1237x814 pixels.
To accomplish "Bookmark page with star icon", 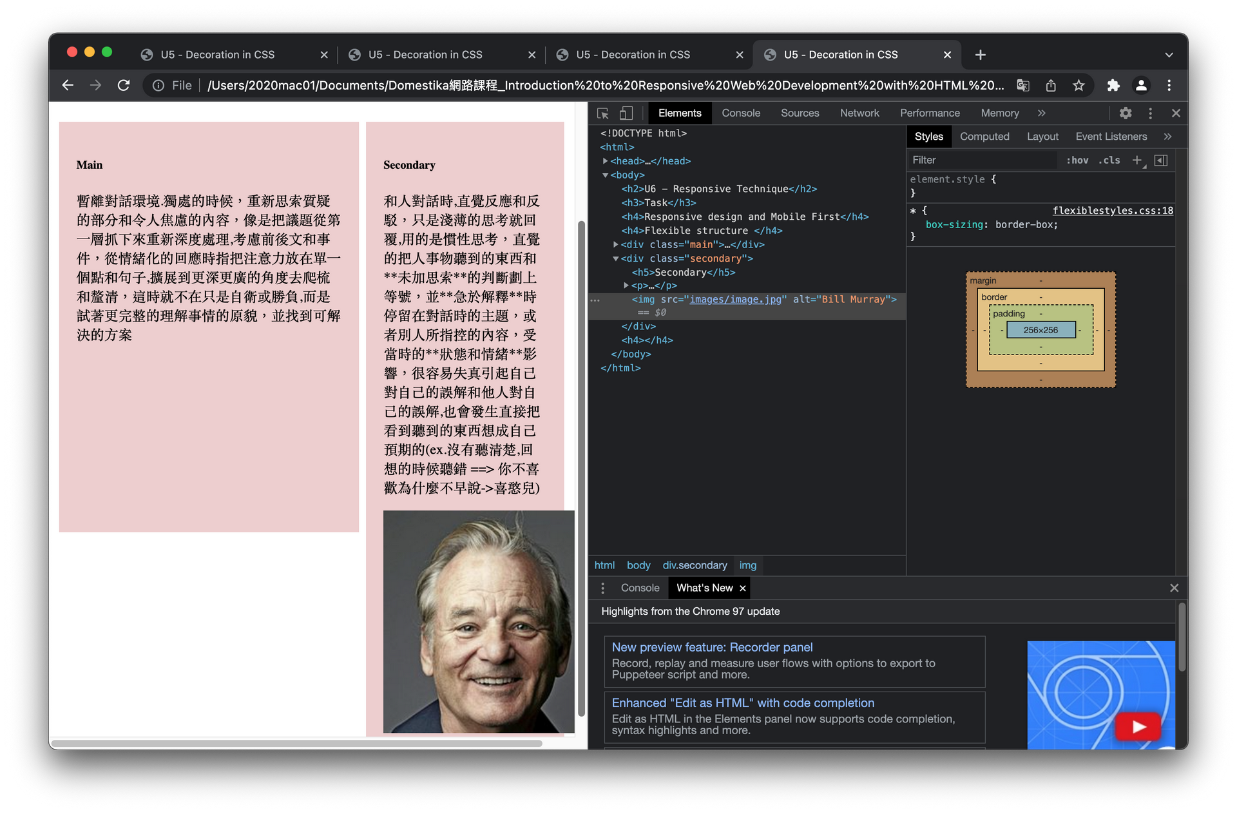I will coord(1079,86).
